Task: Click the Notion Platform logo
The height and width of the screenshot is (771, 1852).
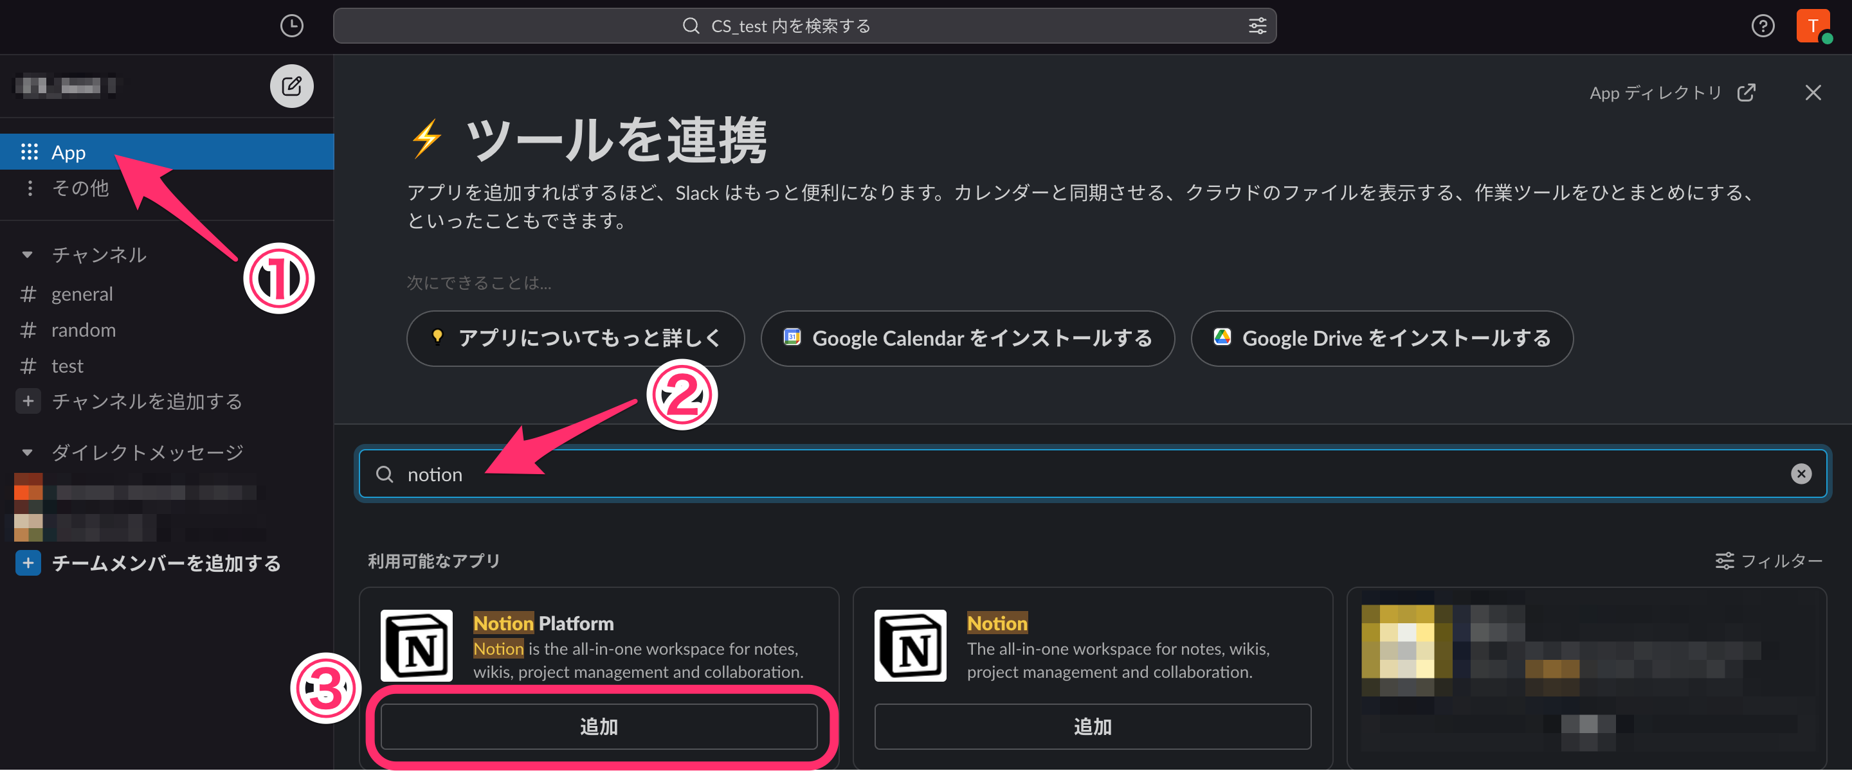Action: [416, 645]
